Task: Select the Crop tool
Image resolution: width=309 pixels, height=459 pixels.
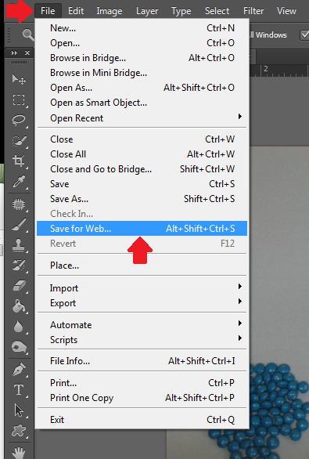Action: 19,161
